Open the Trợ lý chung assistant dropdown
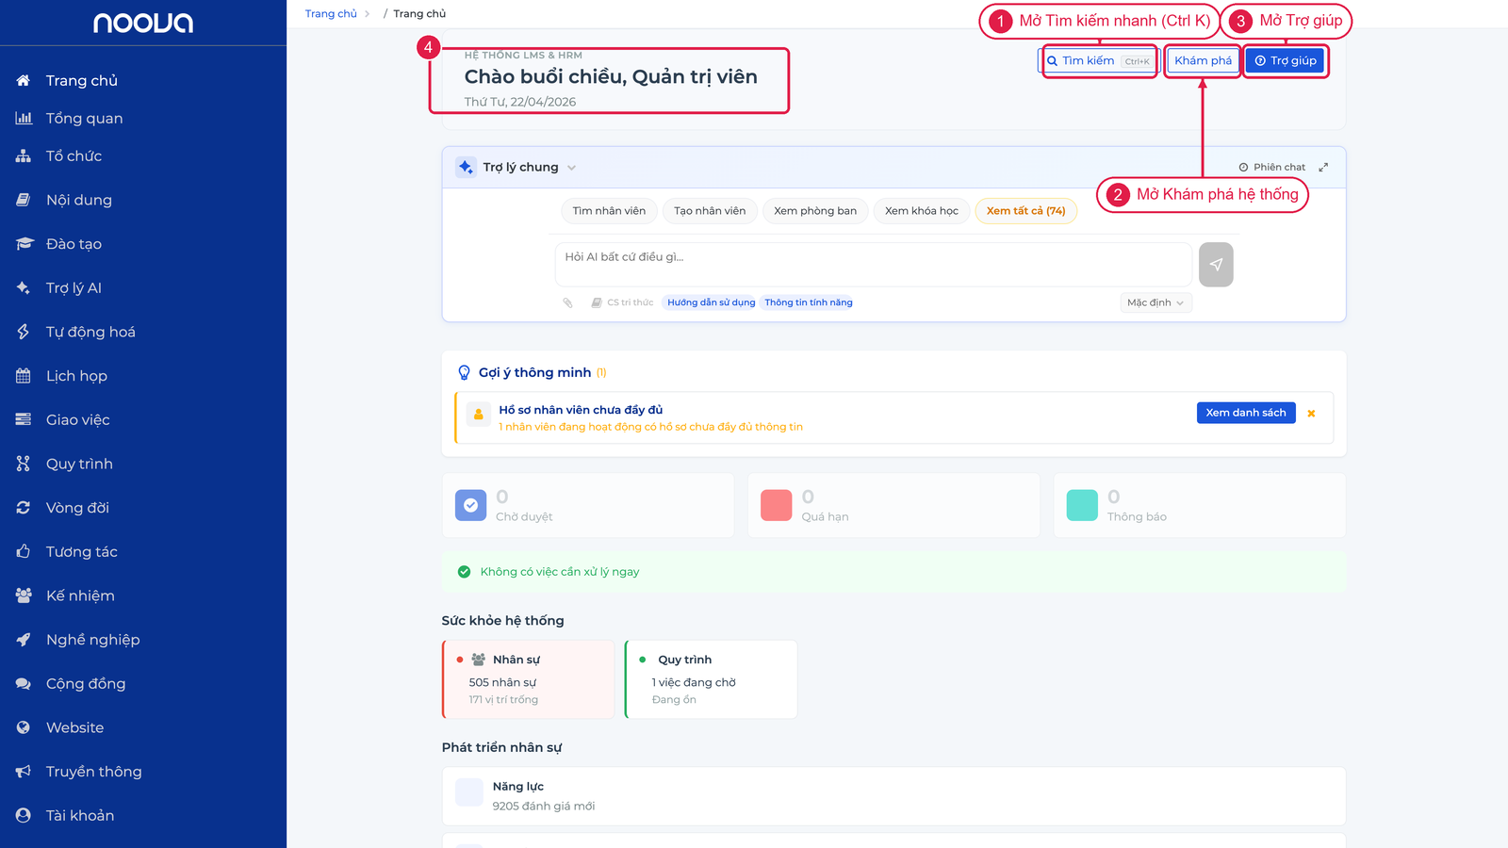1508x848 pixels. coord(529,167)
